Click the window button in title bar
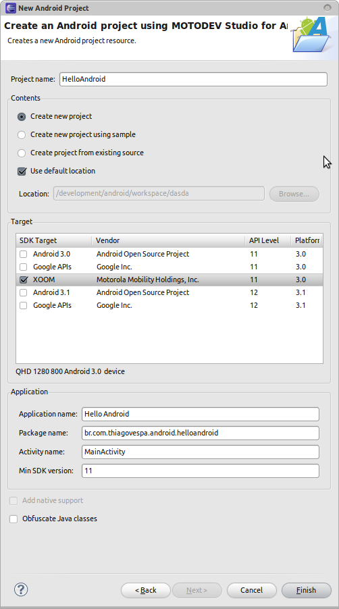Screen dimensions: 339x609 pyautogui.click(x=328, y=8)
